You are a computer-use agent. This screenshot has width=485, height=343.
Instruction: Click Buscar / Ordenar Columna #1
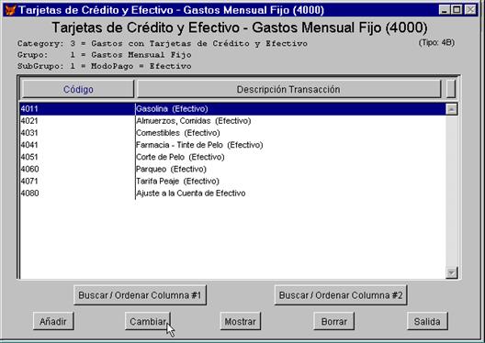[140, 295]
